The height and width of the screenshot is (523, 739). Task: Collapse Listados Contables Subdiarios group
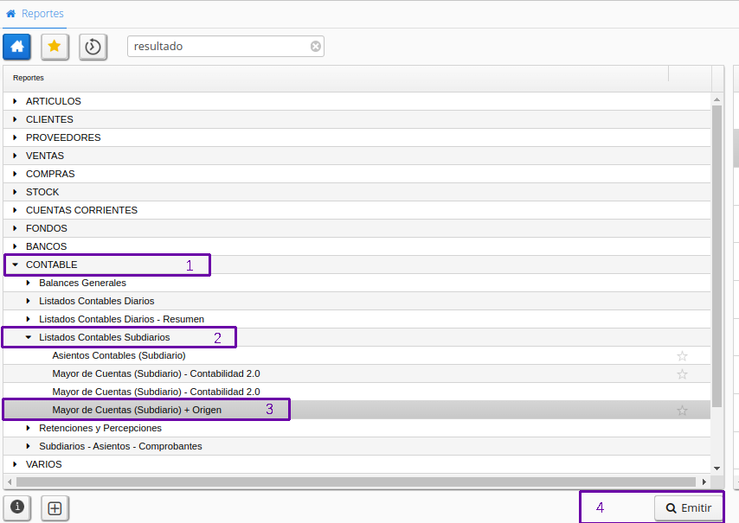(x=29, y=337)
